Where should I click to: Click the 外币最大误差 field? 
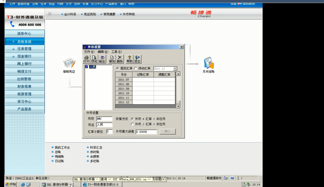146,131
